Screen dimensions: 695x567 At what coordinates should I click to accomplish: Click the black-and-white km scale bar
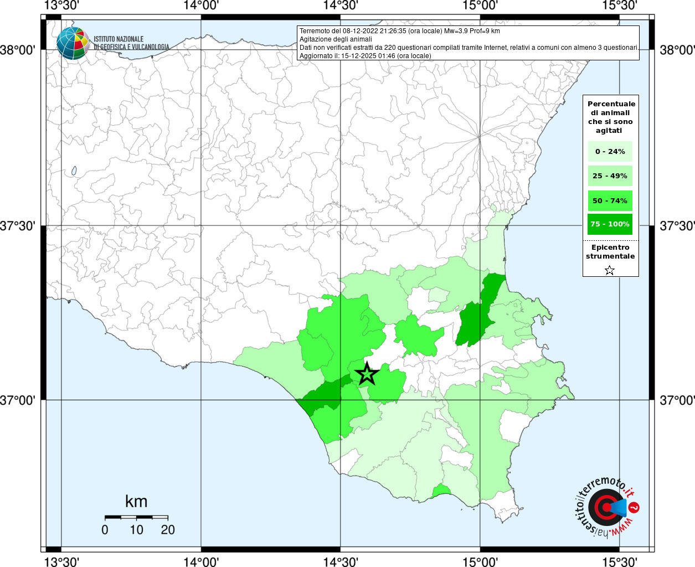tap(136, 517)
